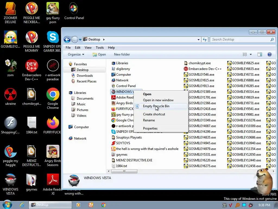Select SOYTOYS in the file list
The height and width of the screenshot is (209, 278).
(121, 143)
